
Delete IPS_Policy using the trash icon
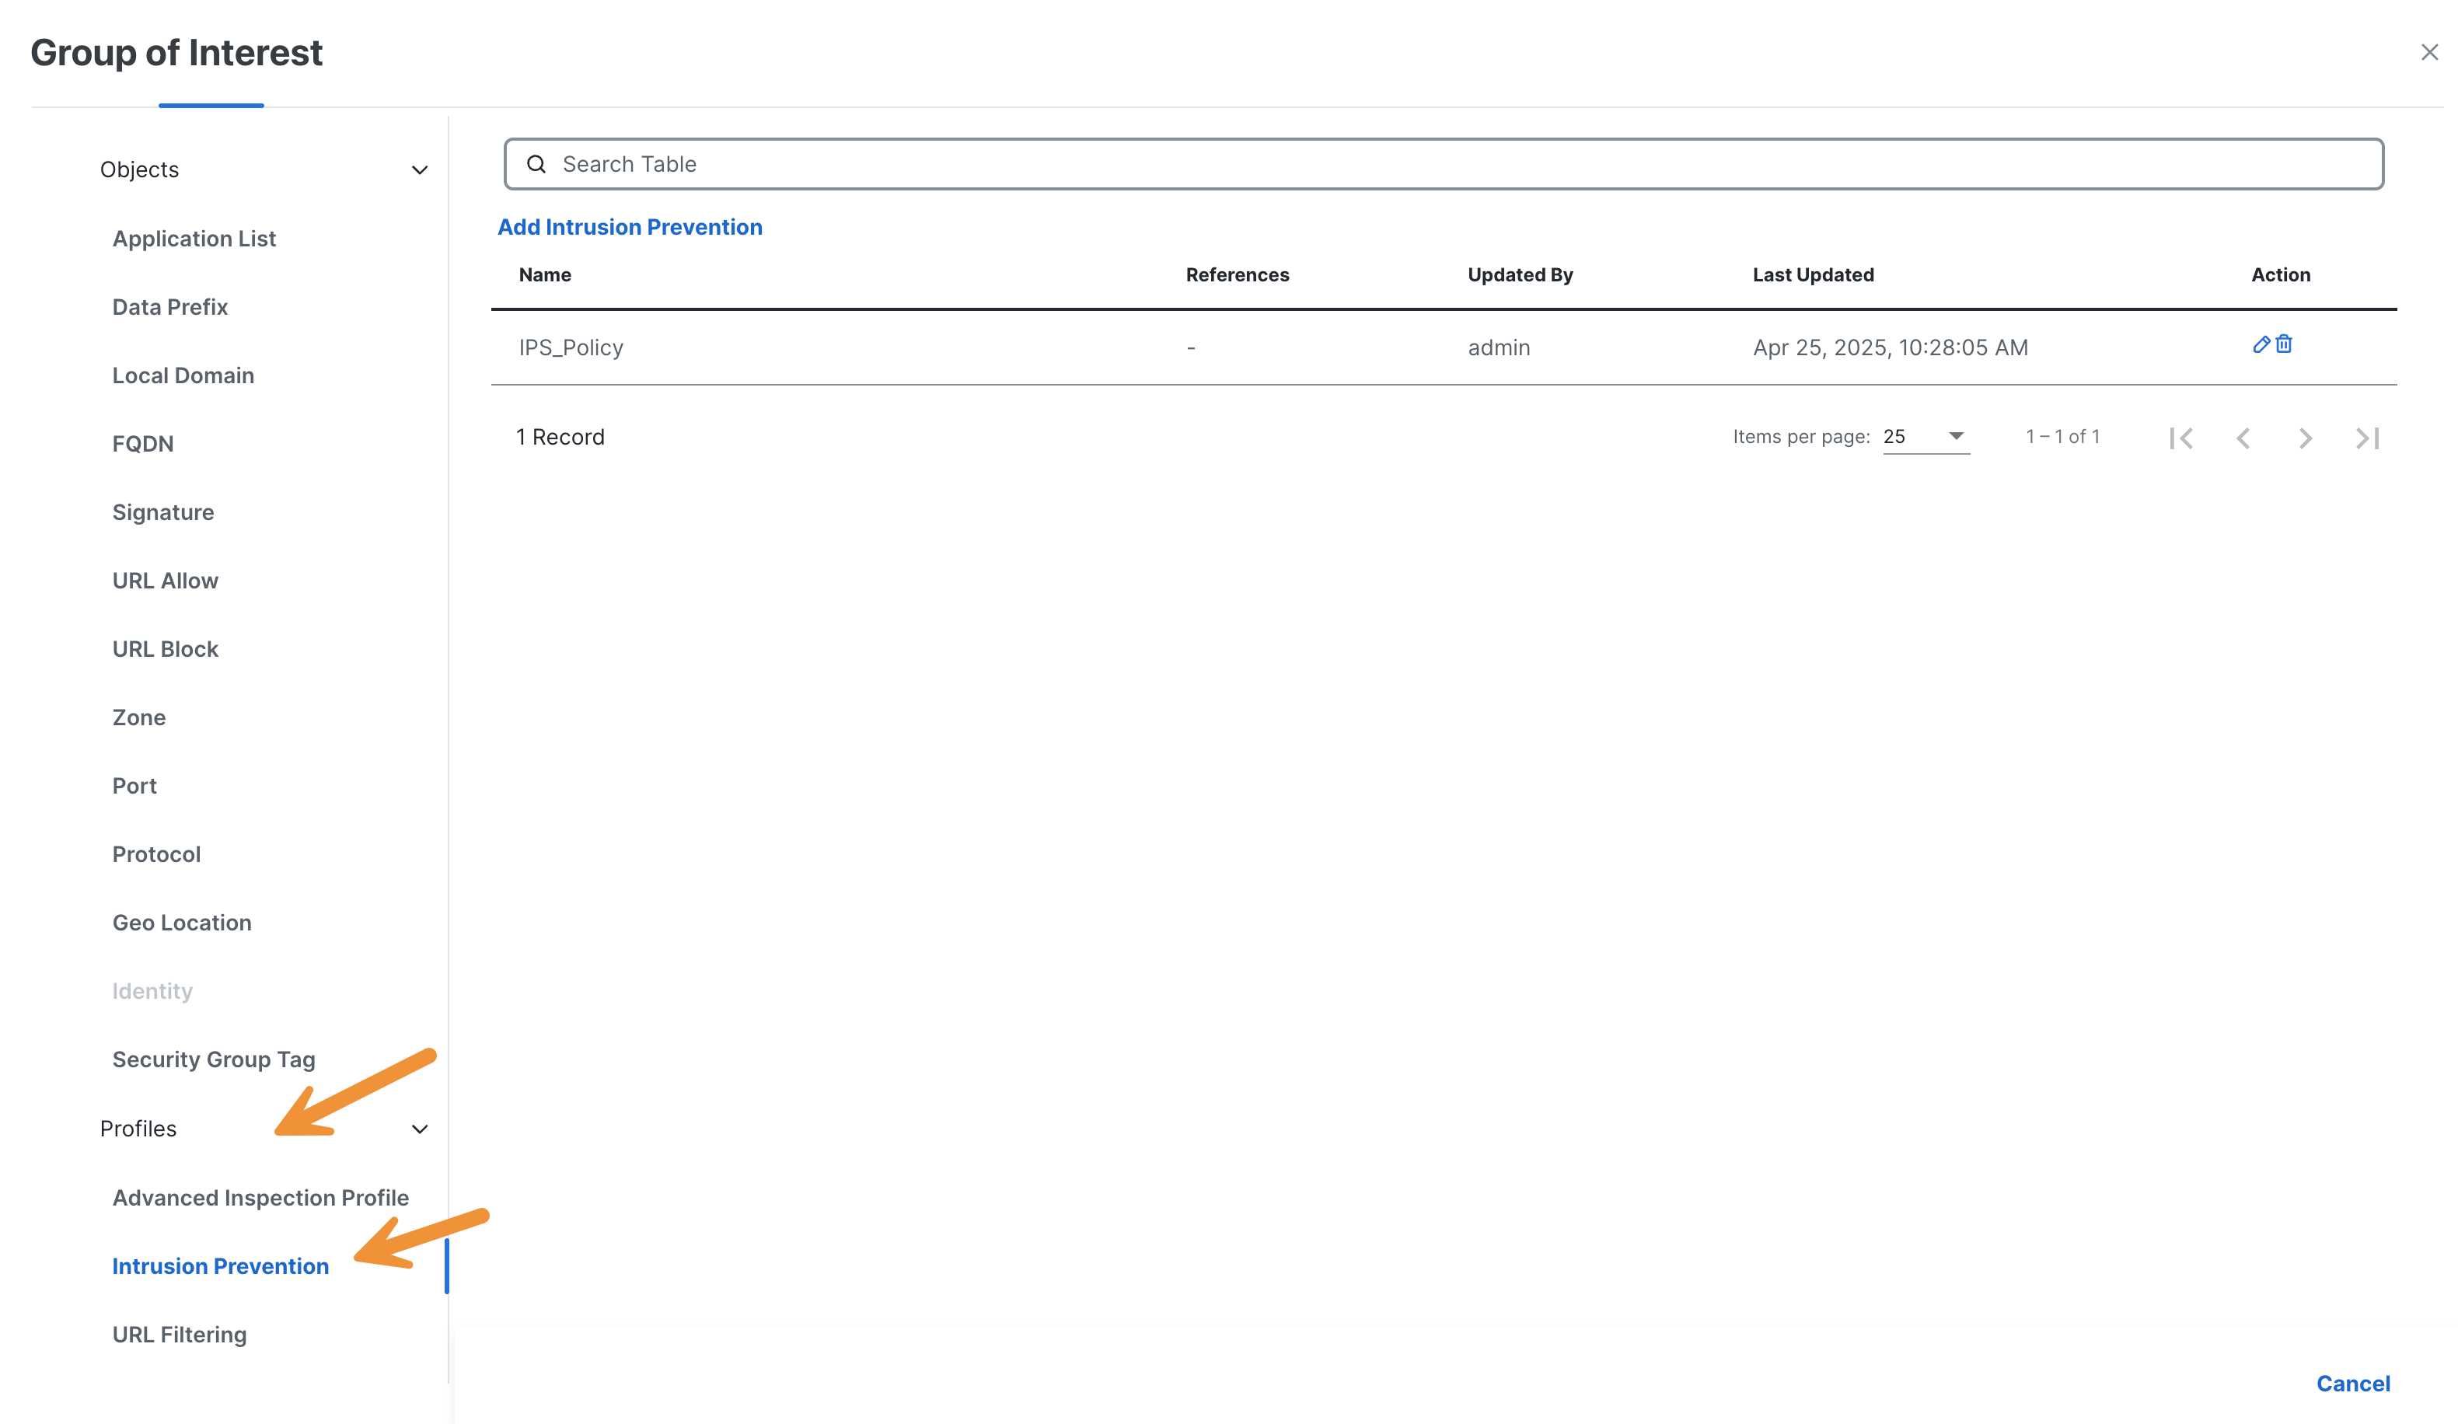tap(2283, 344)
